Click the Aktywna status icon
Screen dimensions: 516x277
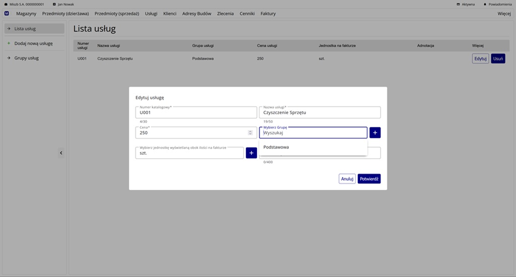(458, 4)
